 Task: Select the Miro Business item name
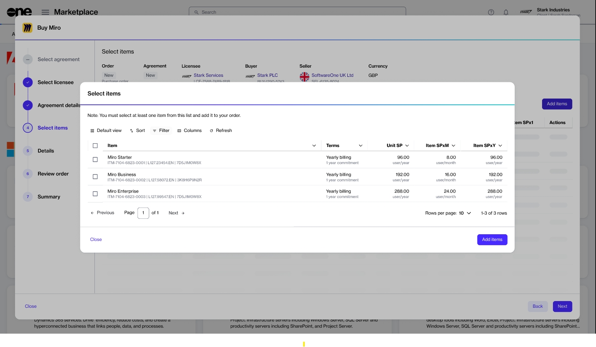click(122, 175)
